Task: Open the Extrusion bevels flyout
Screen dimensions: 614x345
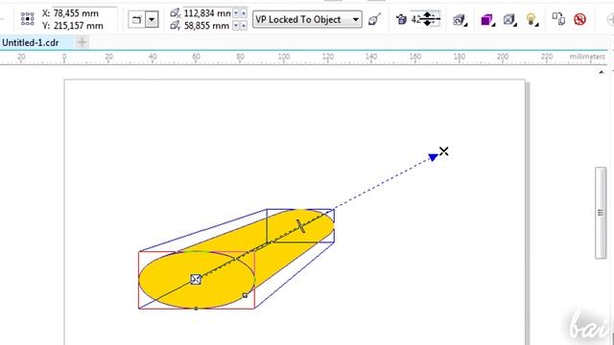Action: point(509,19)
